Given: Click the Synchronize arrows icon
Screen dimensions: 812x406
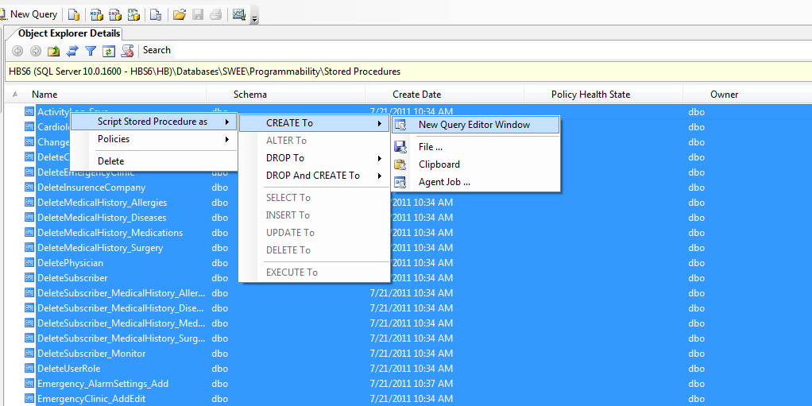Looking at the screenshot, I should coord(72,51).
